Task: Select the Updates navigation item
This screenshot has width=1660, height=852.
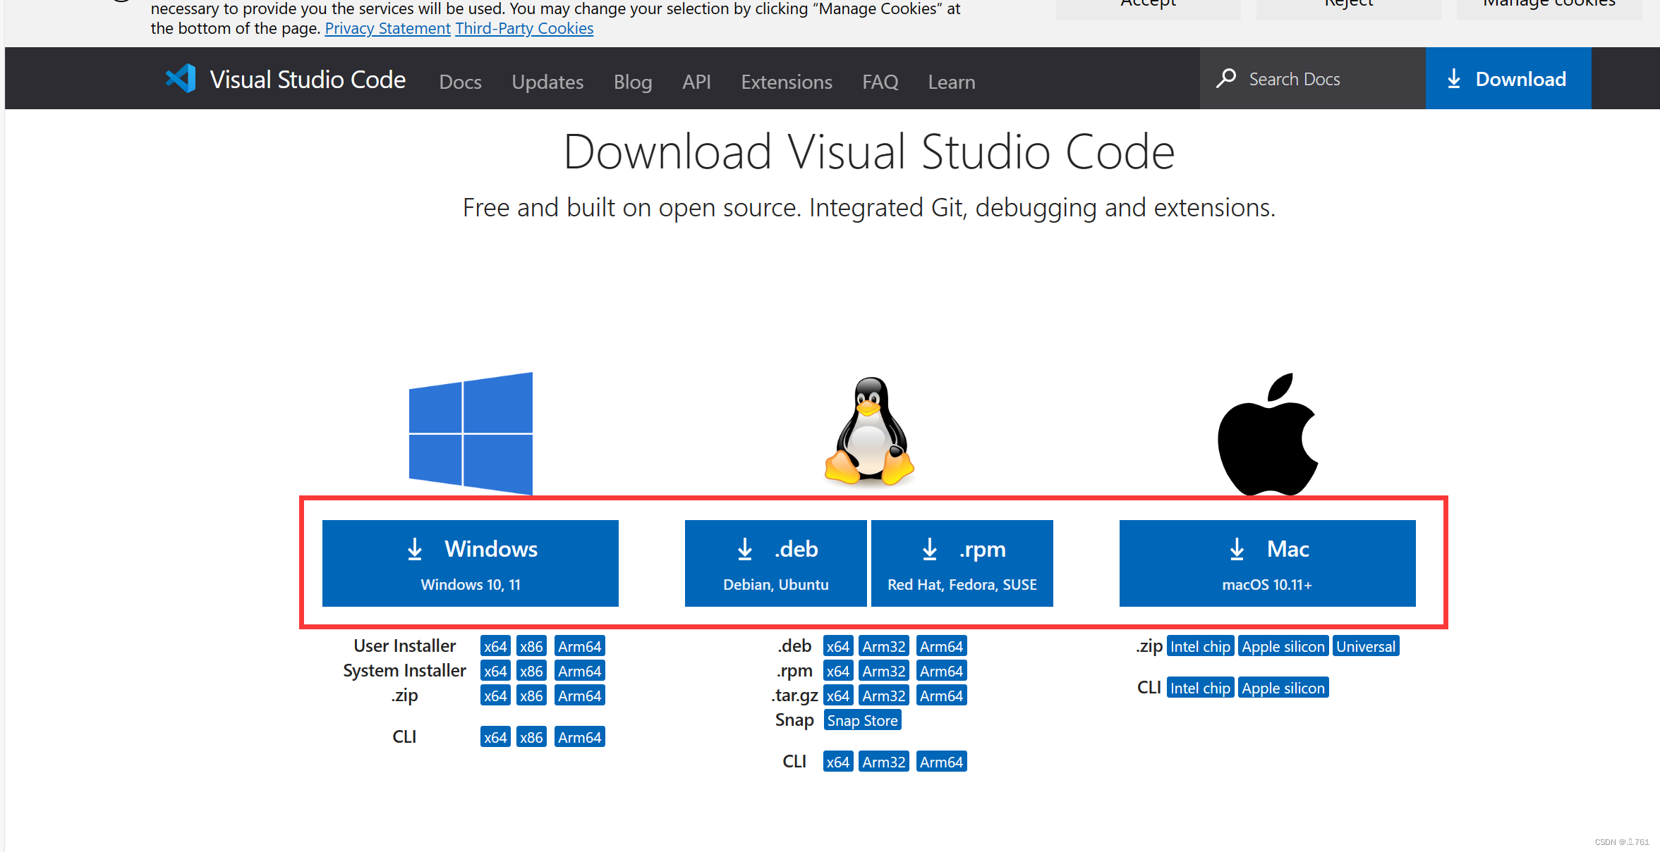Action: tap(547, 82)
